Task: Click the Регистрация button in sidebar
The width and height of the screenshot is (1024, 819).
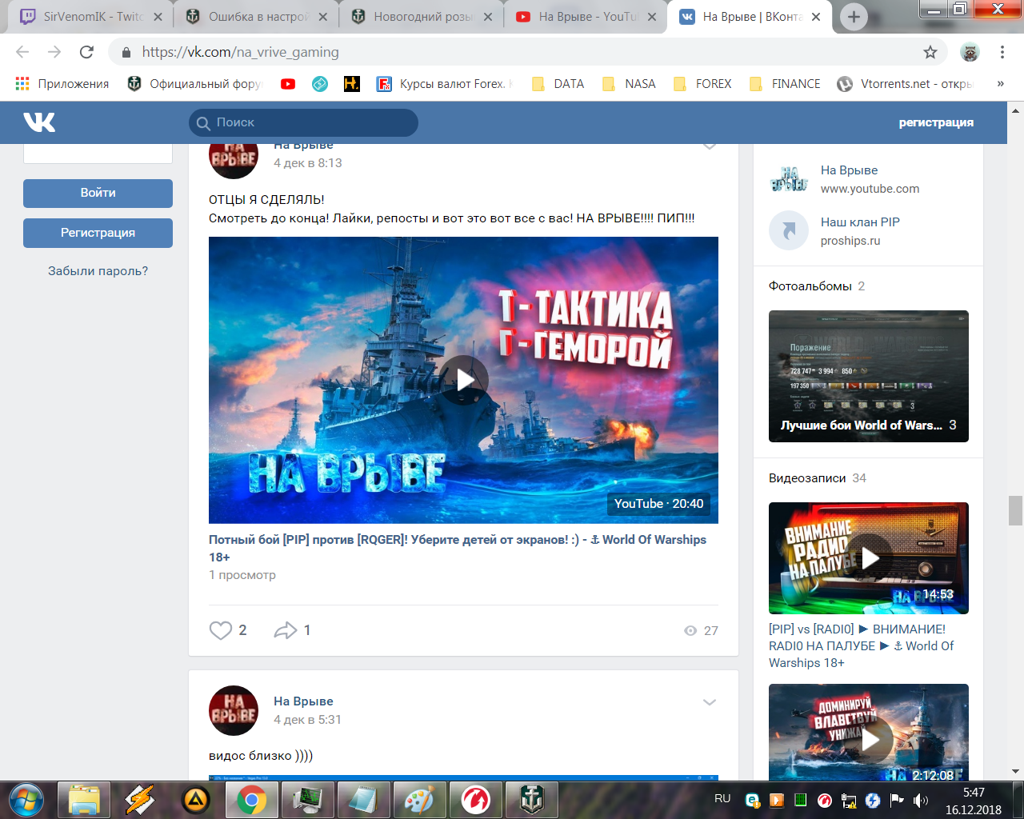Action: tap(98, 233)
